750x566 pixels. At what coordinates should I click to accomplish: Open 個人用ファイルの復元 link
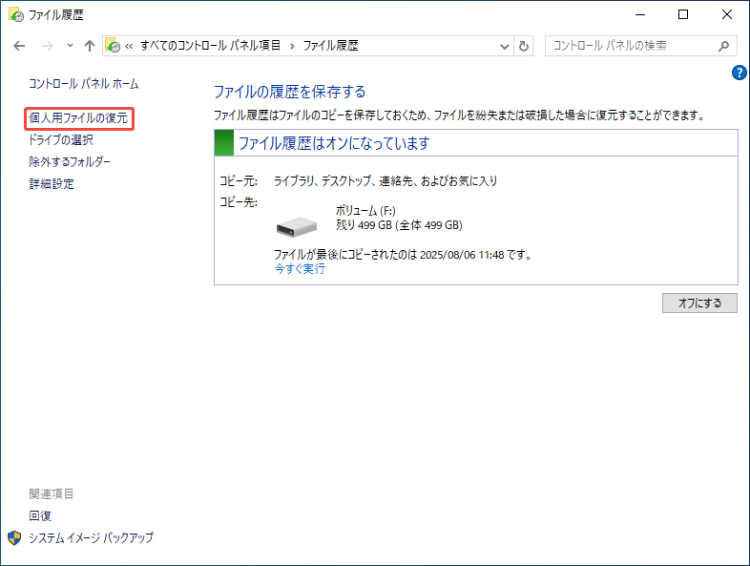click(78, 117)
